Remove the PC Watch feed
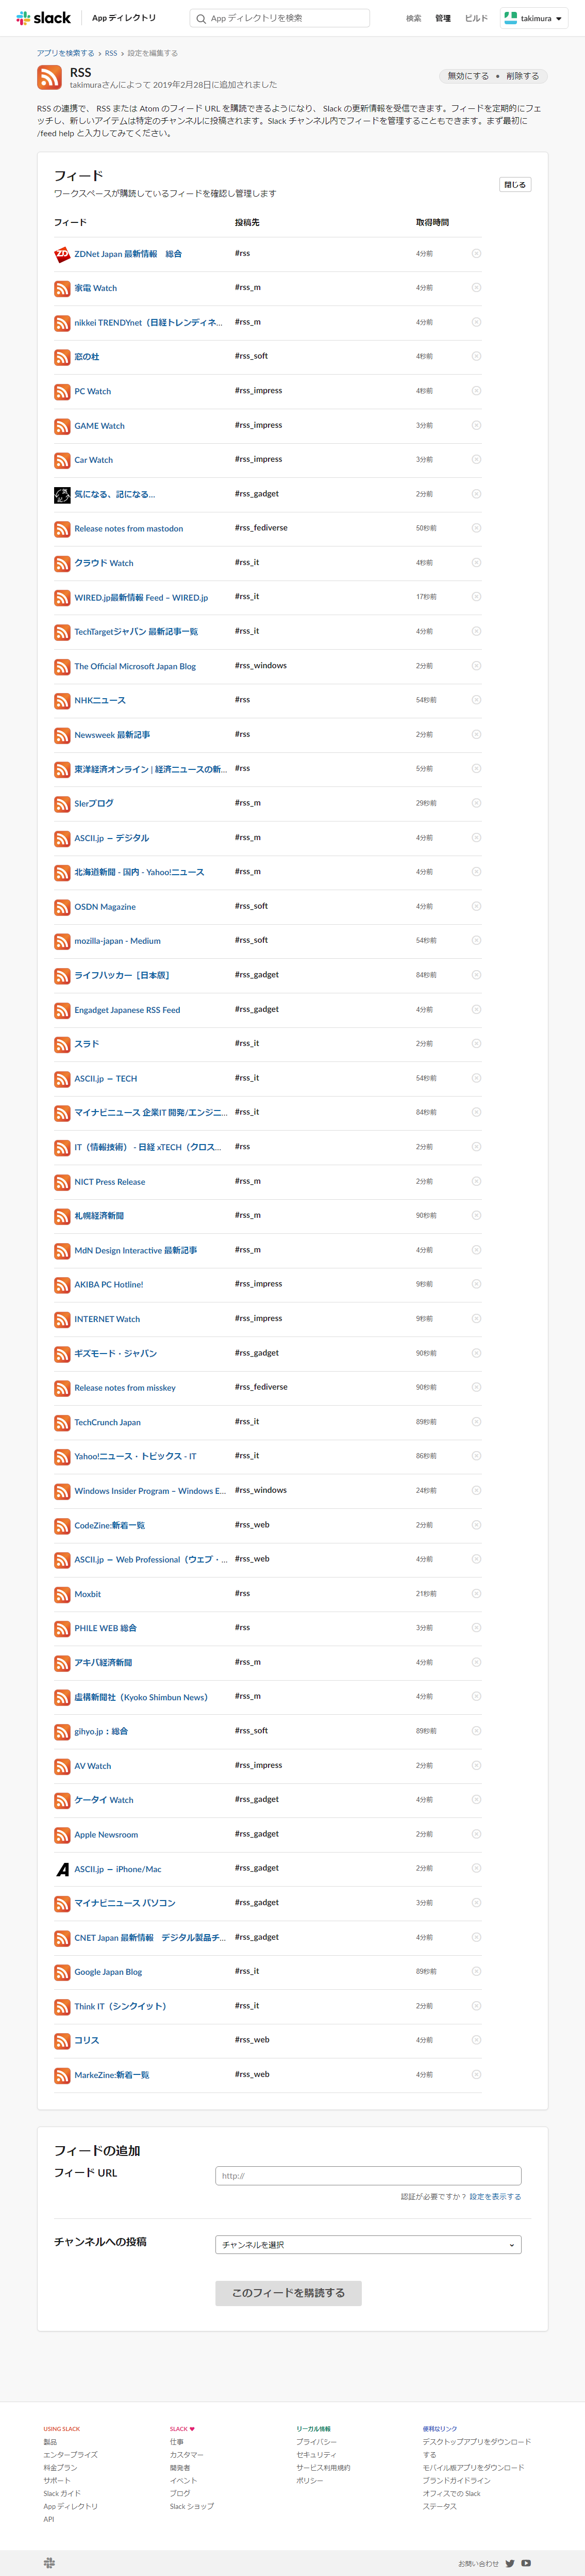The width and height of the screenshot is (585, 2576). (x=476, y=391)
